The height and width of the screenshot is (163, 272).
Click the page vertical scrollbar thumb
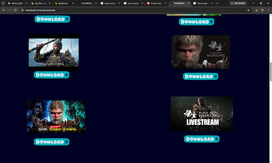[271, 72]
